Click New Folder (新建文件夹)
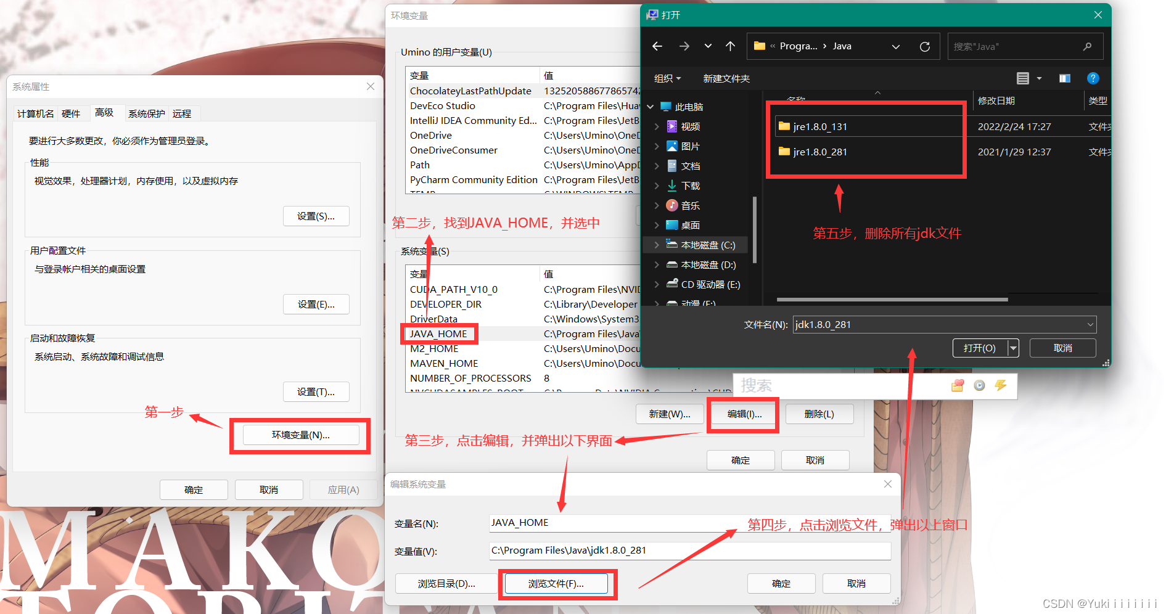 [x=726, y=78]
